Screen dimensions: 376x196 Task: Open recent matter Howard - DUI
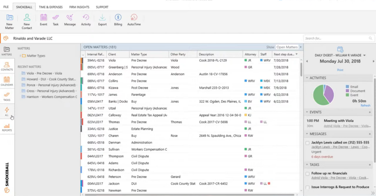coord(51,79)
